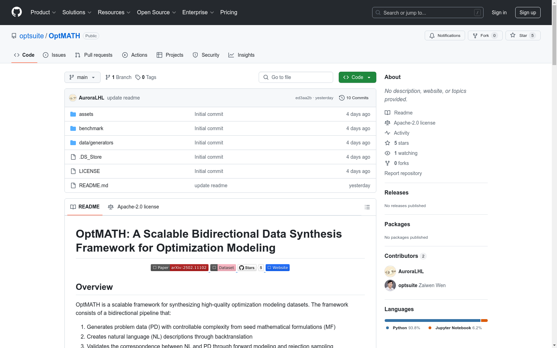
Task: Click the Readme book icon in About
Action: (x=387, y=113)
